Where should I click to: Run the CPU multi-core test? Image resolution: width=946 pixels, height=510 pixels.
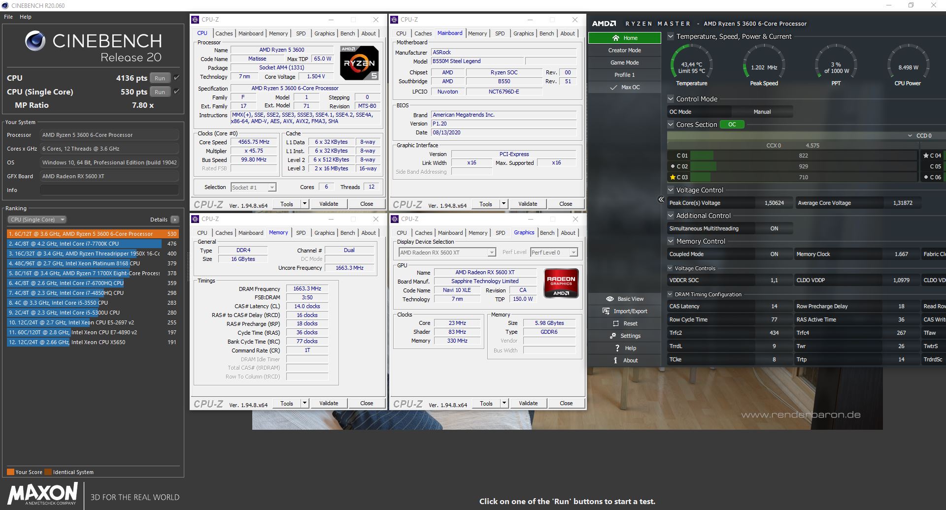point(160,78)
